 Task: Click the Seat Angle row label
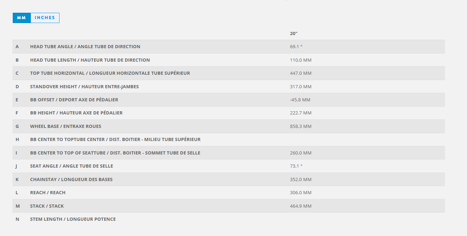(x=72, y=166)
